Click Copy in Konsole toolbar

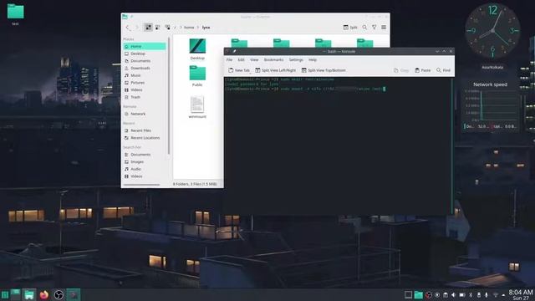[x=401, y=70]
